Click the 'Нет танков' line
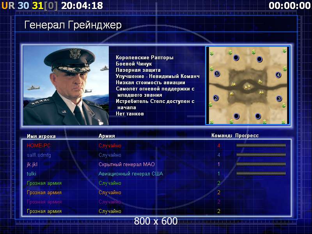Image resolution: width=312 pixels, height=234 pixels. 130,114
